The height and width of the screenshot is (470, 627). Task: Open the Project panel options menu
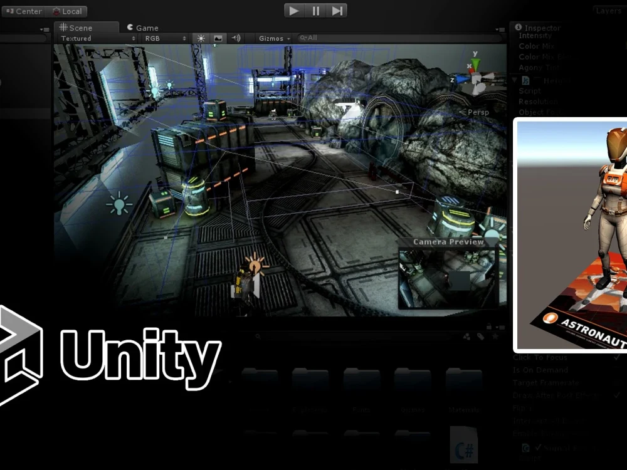click(x=500, y=327)
